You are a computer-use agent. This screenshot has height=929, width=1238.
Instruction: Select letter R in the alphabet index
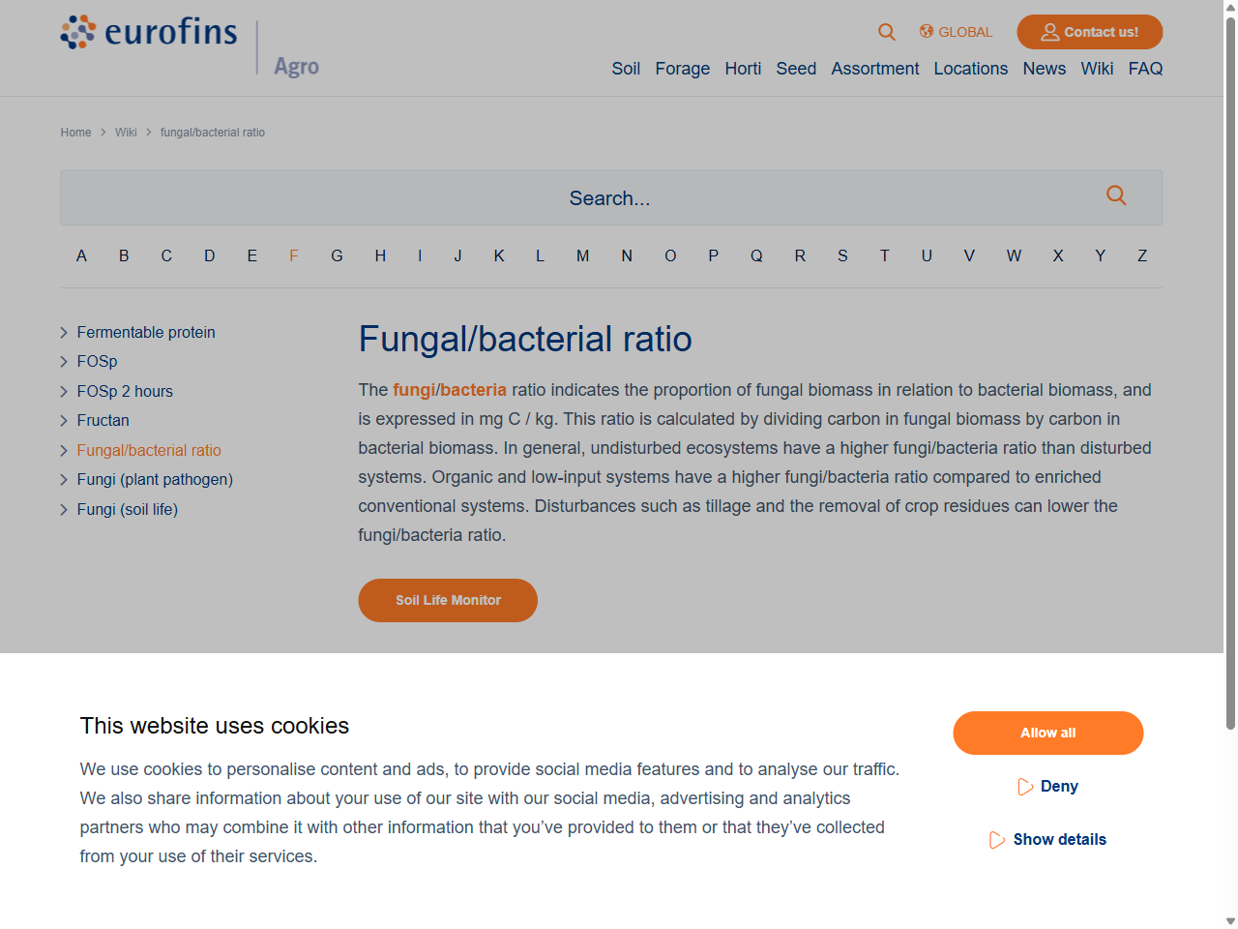click(800, 256)
